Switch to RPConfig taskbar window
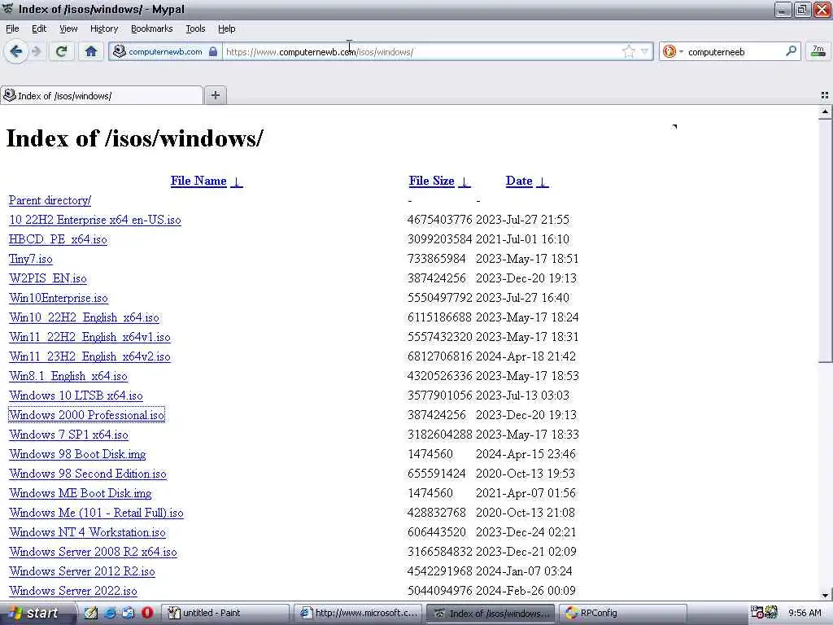Viewport: 833px width, 625px height. (x=624, y=614)
